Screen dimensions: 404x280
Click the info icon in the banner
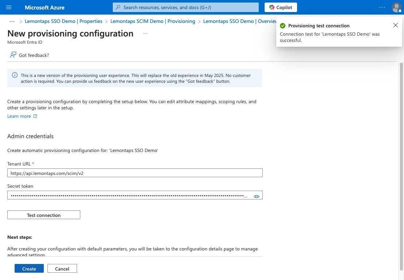point(15,75)
